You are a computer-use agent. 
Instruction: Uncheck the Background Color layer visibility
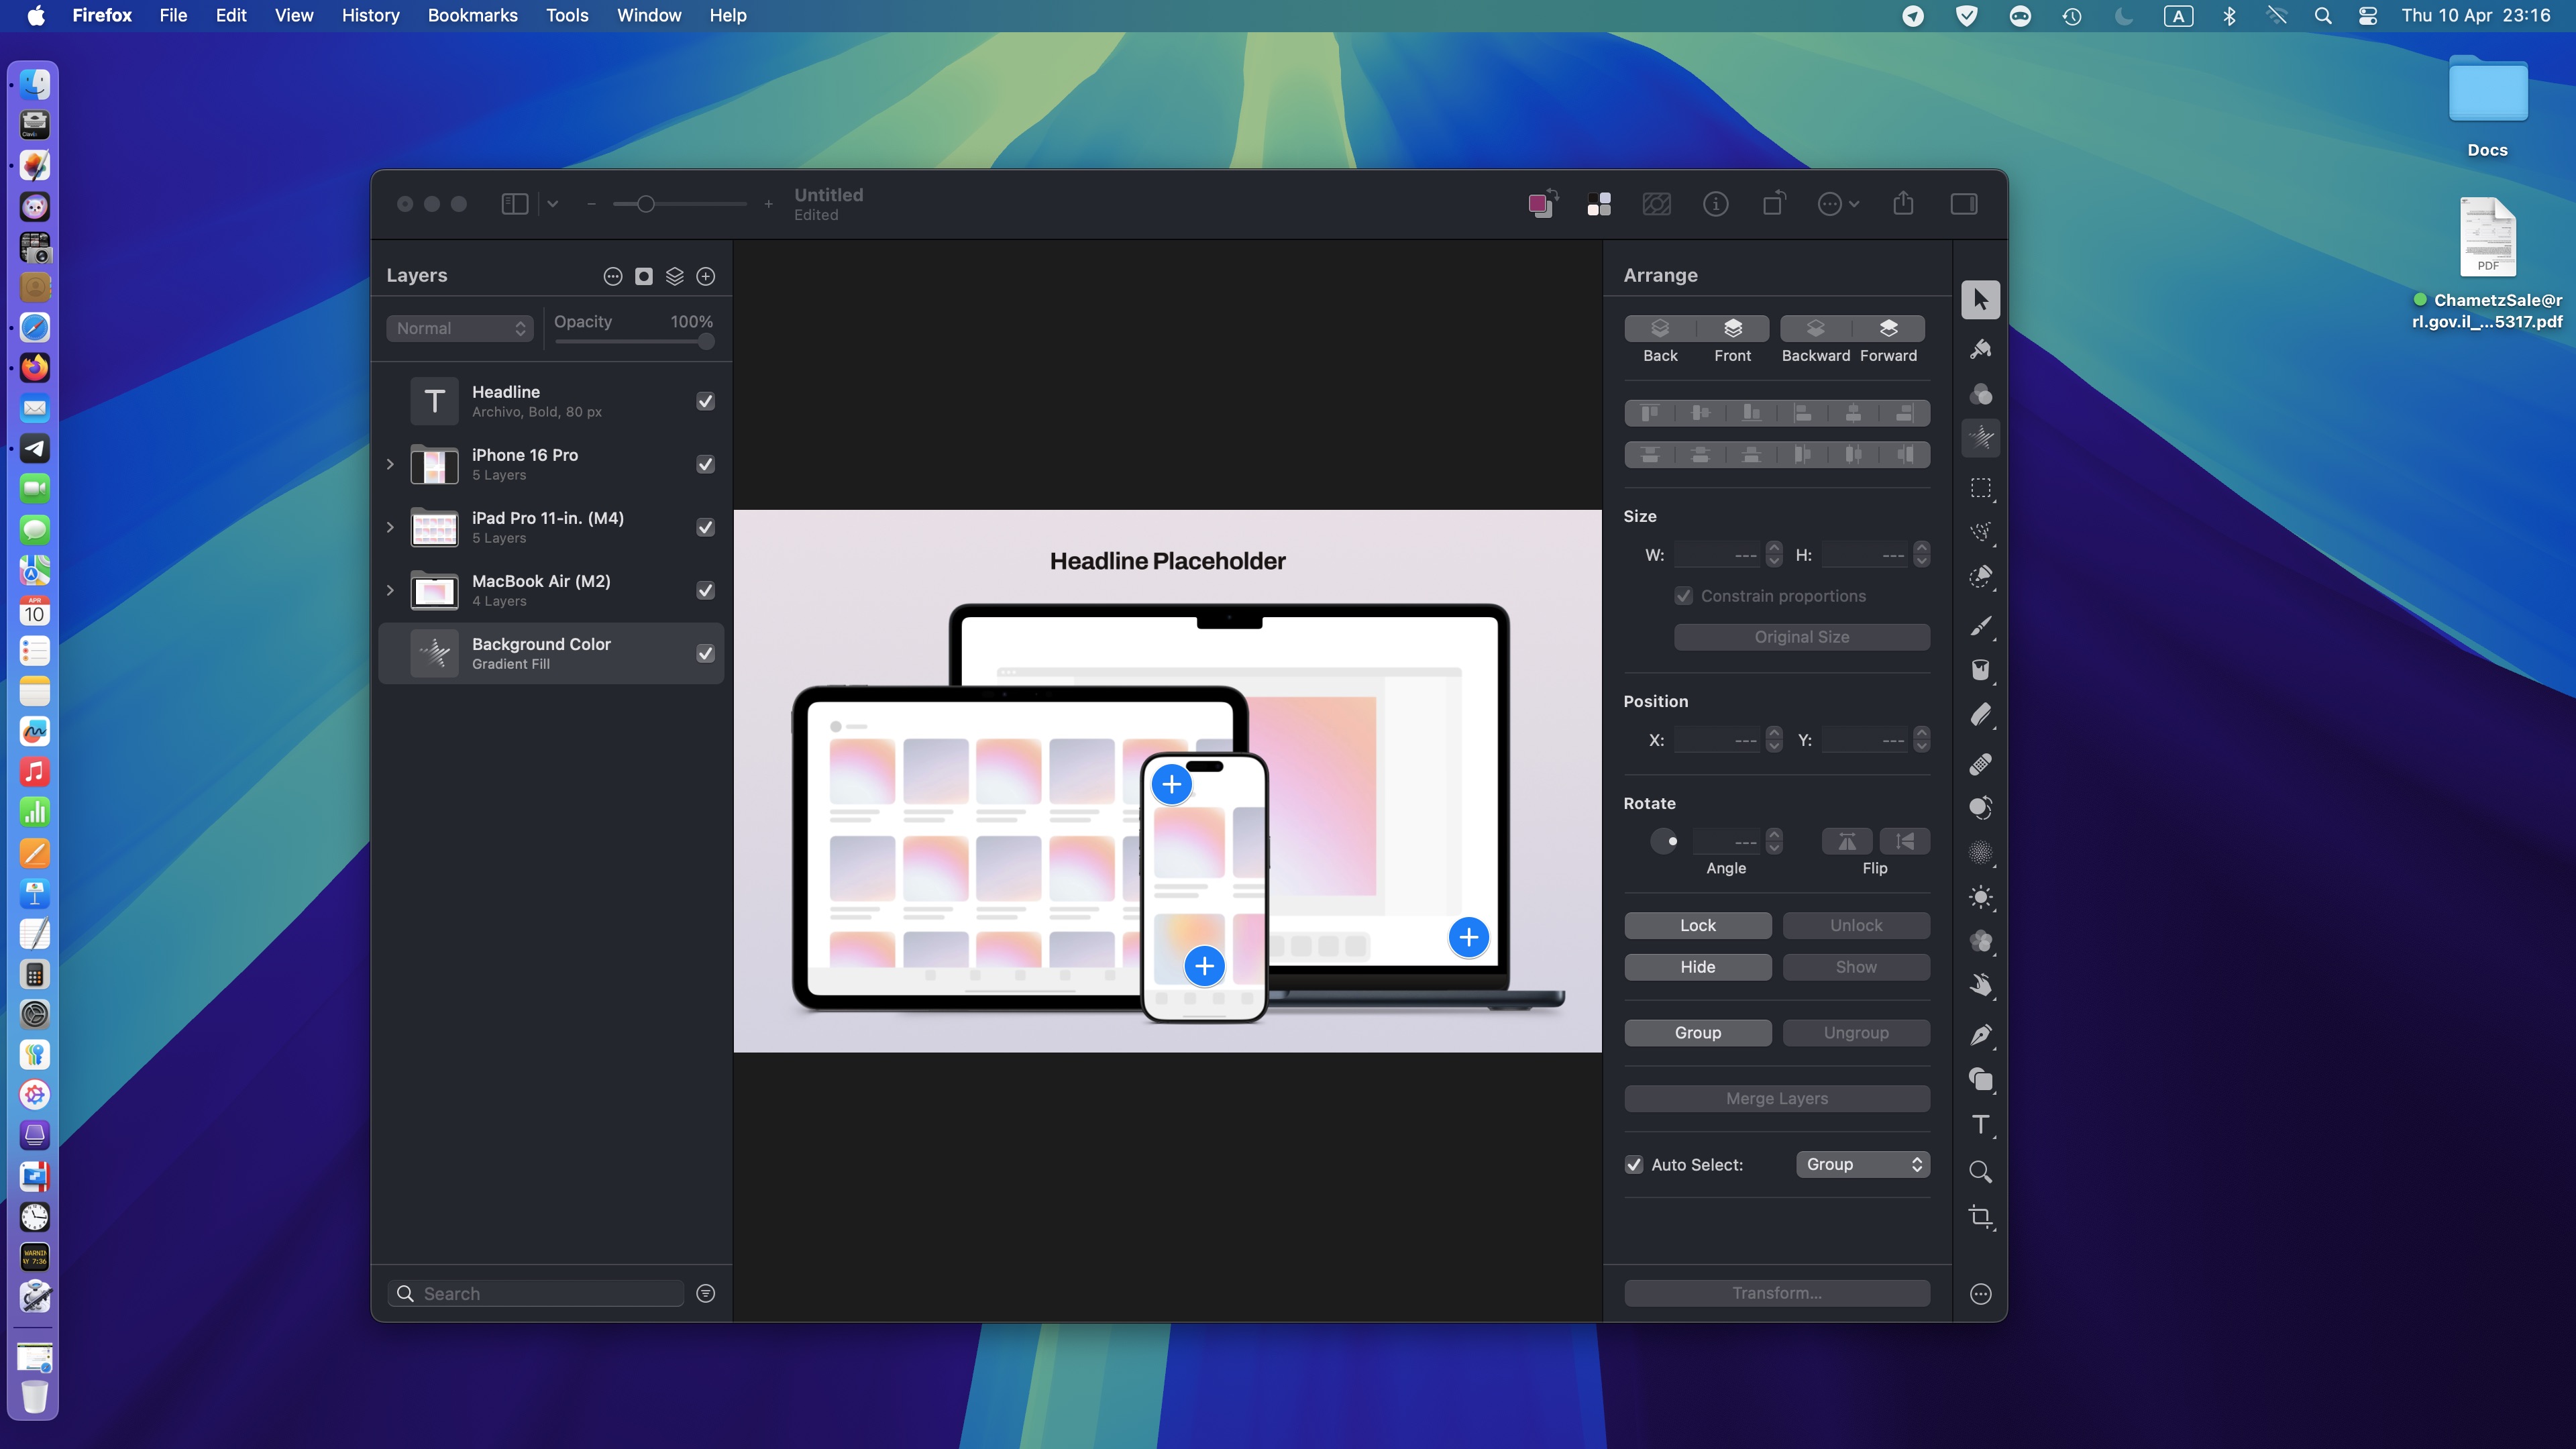[705, 653]
